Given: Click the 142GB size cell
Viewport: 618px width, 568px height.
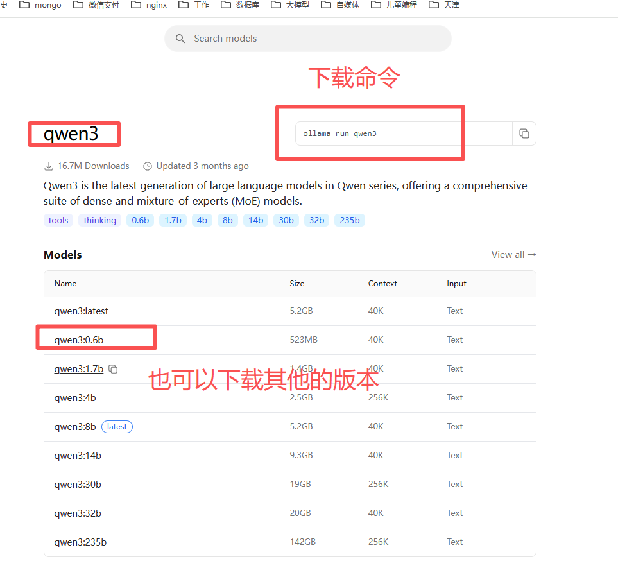Looking at the screenshot, I should pyautogui.click(x=303, y=542).
